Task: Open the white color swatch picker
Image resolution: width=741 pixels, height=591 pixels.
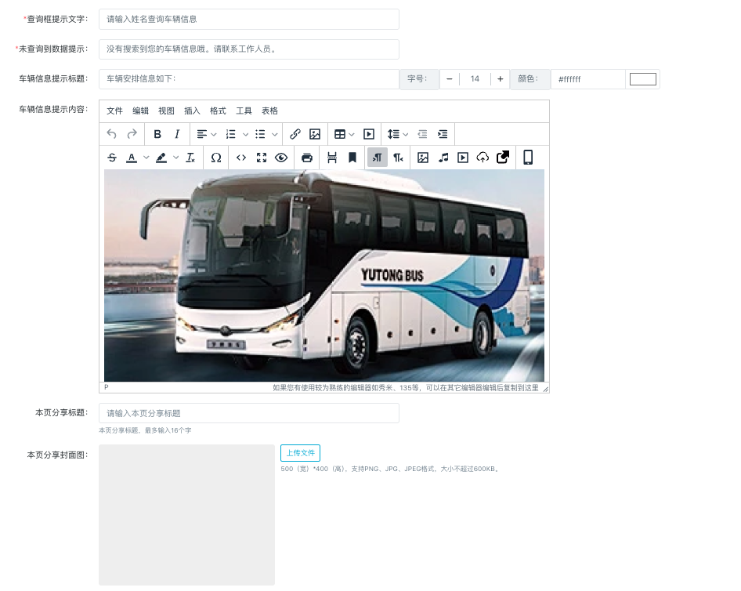Action: [x=642, y=79]
